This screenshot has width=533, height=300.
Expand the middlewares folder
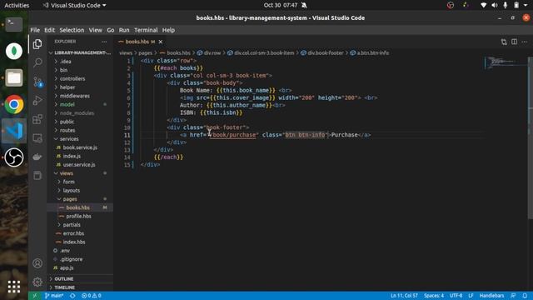click(80, 96)
